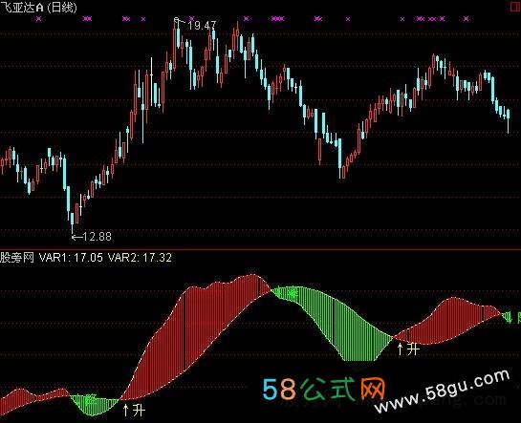Click the 12.88 low price label
The width and height of the screenshot is (521, 423).
click(x=97, y=237)
